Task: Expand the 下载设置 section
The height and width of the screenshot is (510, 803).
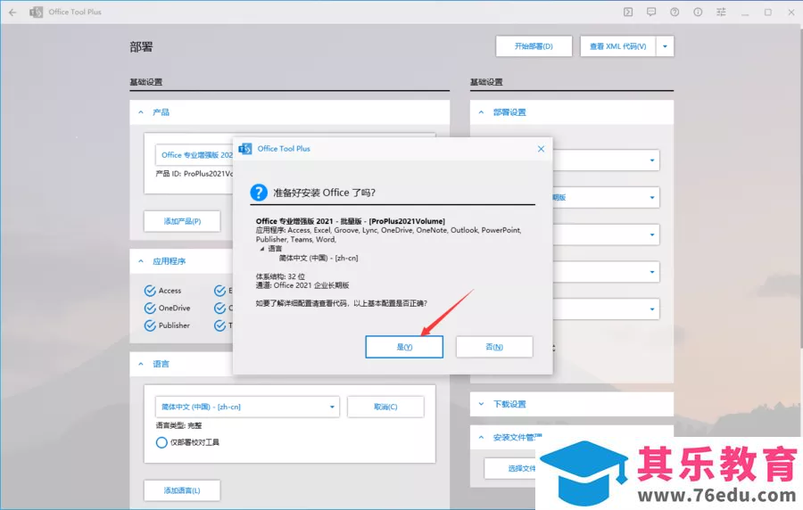Action: pos(481,404)
